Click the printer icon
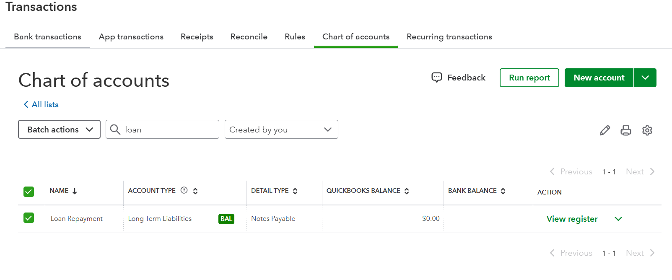Screen dimensions: 672x280 [625, 130]
